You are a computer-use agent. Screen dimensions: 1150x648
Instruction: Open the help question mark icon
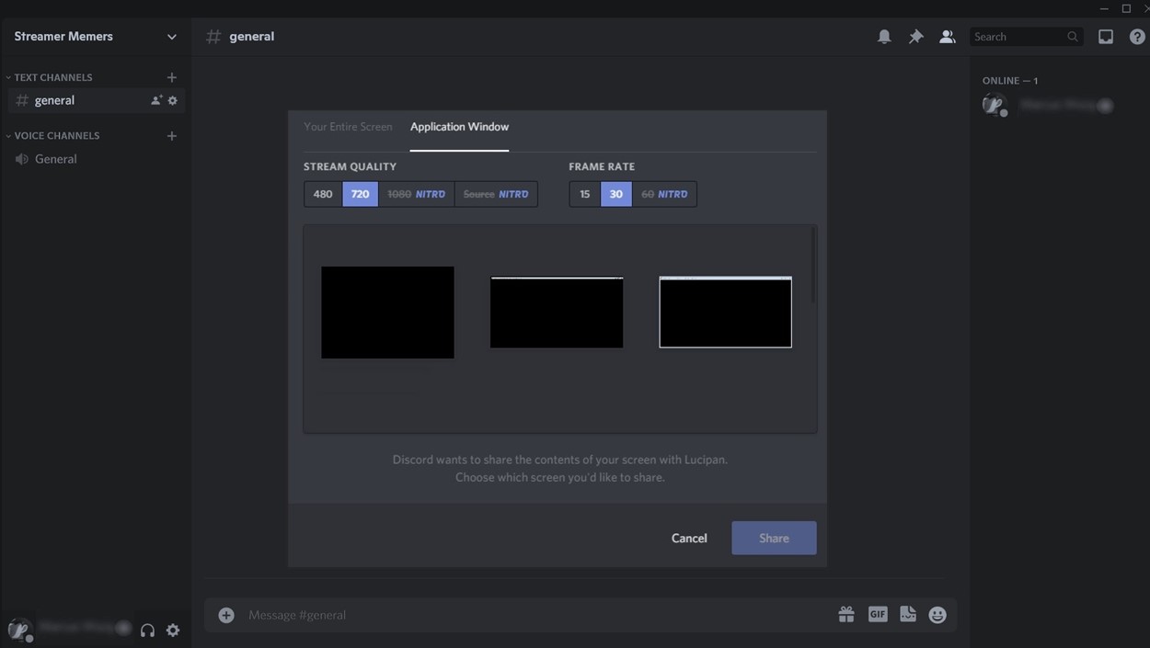point(1137,37)
